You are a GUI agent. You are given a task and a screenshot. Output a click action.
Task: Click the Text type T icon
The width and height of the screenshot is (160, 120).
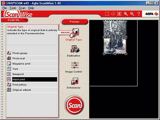(x=9, y=69)
